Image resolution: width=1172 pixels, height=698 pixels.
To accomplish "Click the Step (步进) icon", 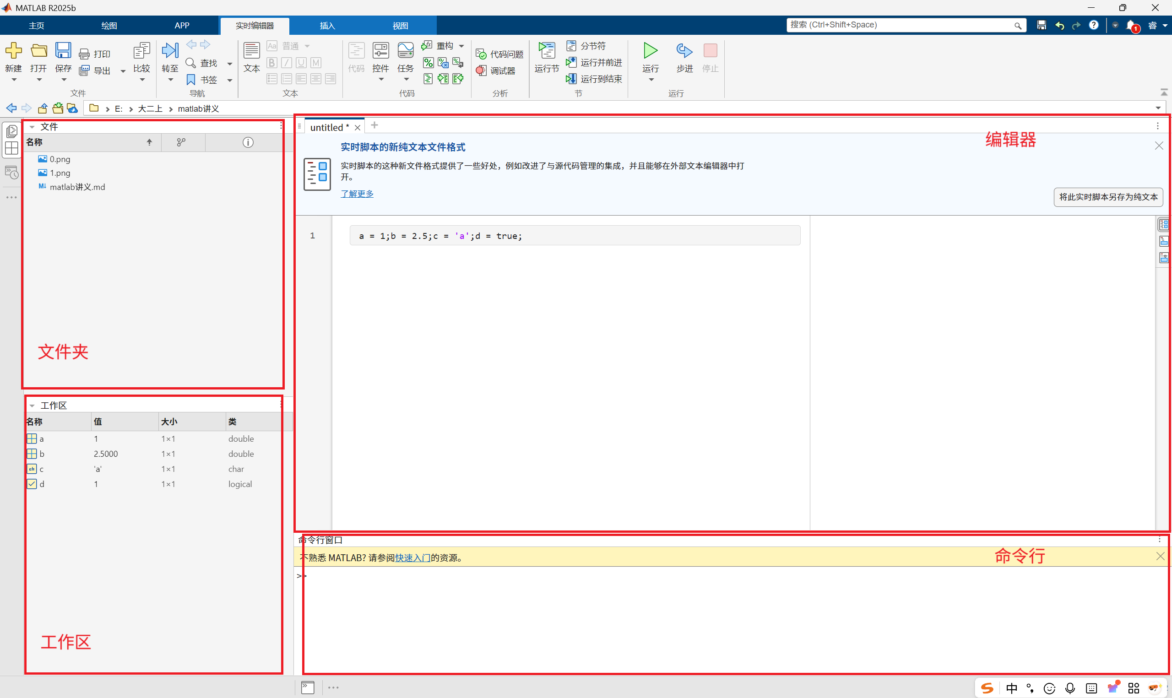I will point(684,50).
